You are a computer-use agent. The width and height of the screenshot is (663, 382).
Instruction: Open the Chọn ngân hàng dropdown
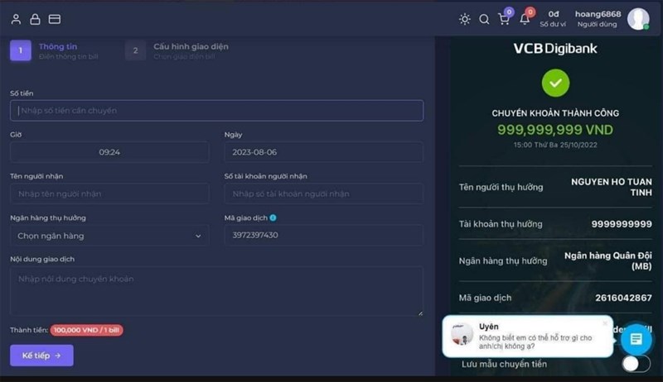point(109,236)
